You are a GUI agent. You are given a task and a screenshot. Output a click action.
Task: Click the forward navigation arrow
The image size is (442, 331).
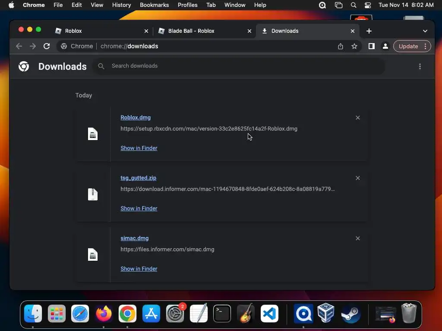33,46
